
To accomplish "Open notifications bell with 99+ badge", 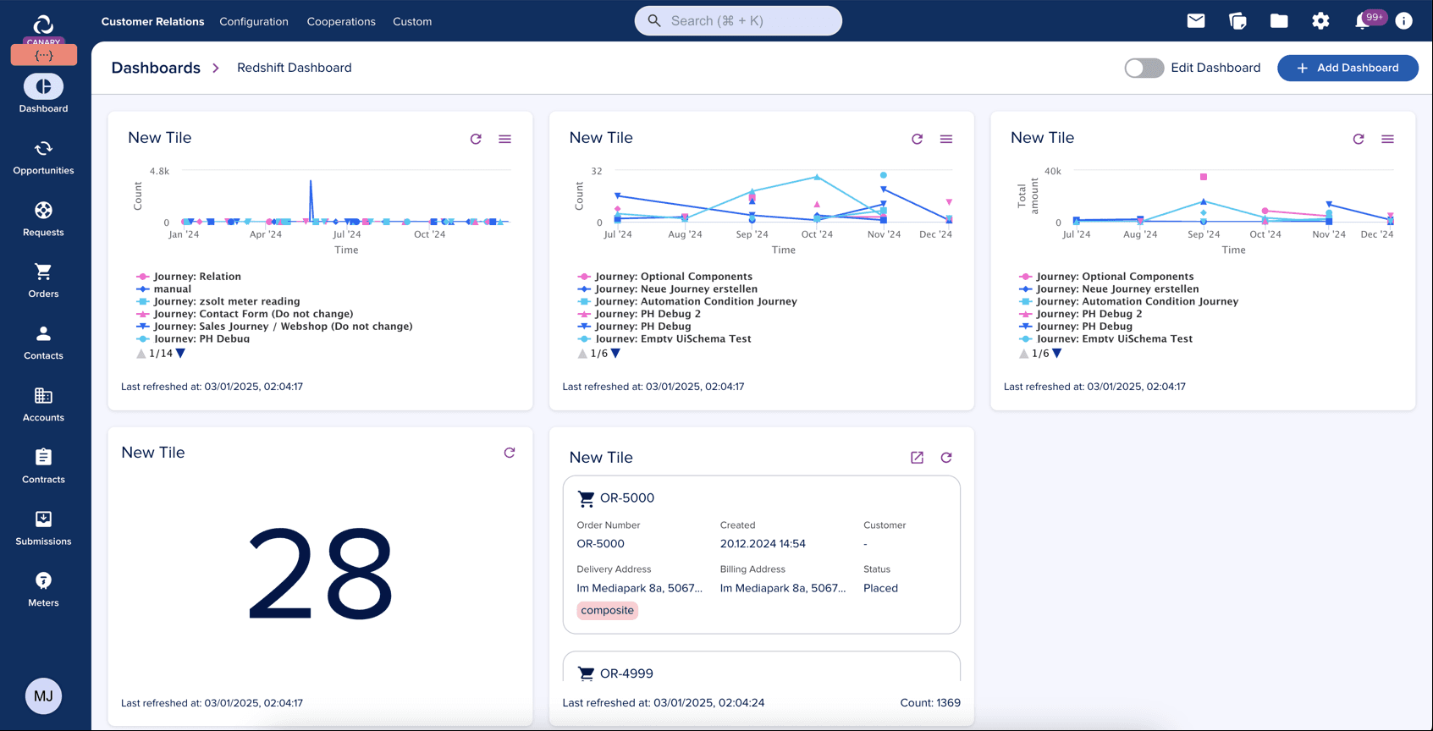I will click(x=1363, y=21).
